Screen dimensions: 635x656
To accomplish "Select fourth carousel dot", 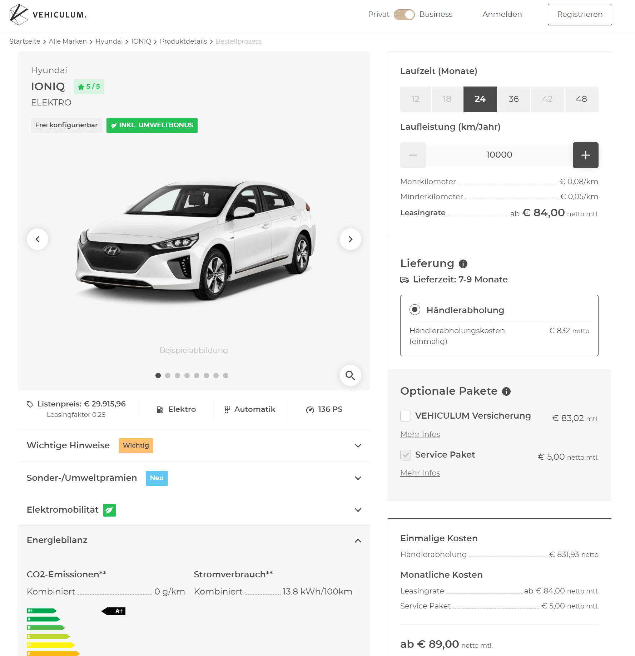I will (x=187, y=375).
